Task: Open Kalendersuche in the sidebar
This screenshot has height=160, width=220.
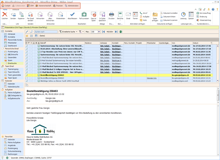Action: [14, 87]
